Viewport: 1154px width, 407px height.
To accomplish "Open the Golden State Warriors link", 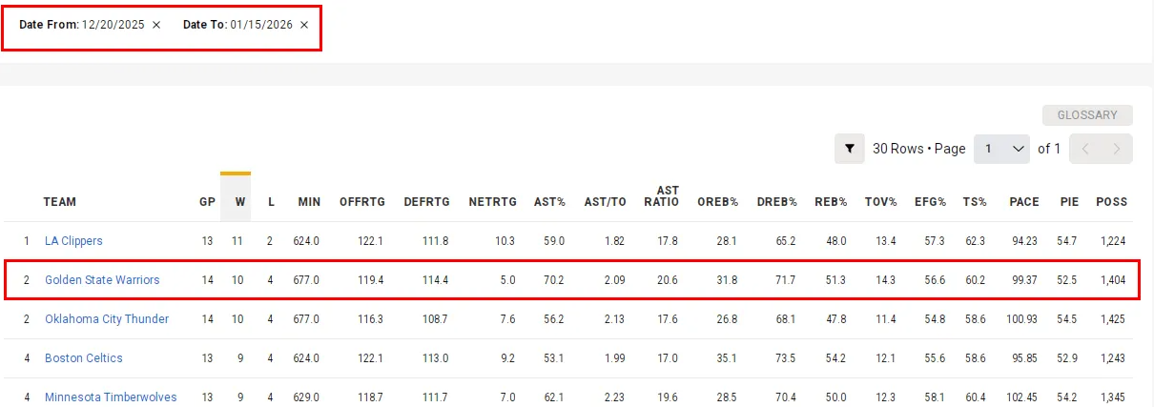I will [x=102, y=280].
